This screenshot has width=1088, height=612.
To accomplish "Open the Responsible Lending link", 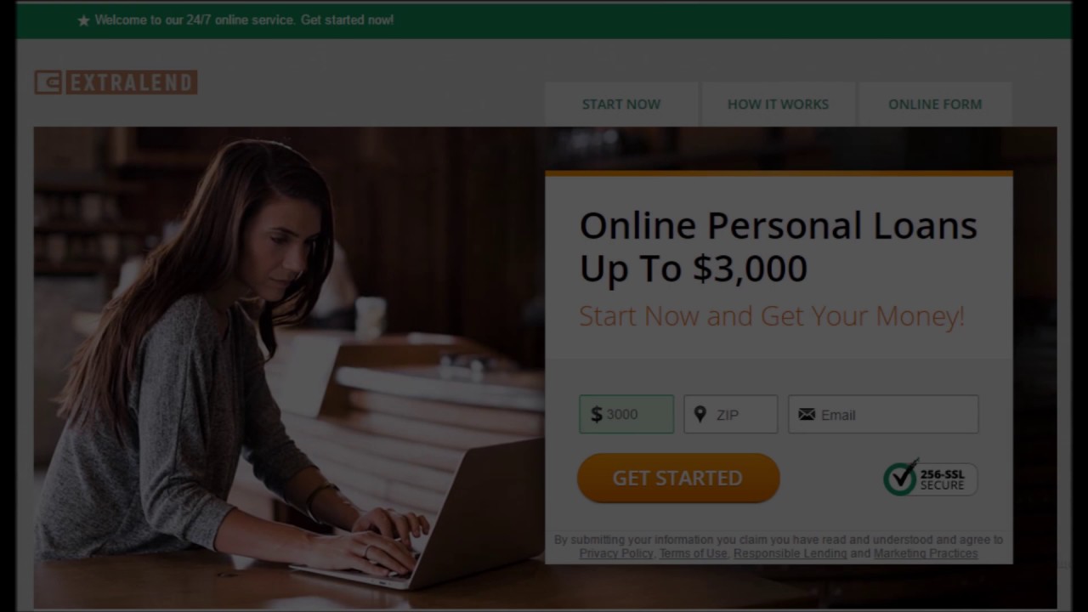I will pos(790,553).
